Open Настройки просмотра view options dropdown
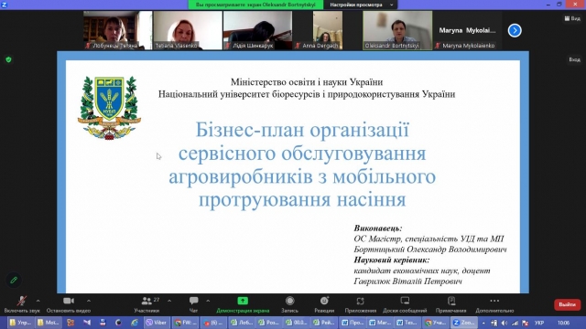 point(361,5)
